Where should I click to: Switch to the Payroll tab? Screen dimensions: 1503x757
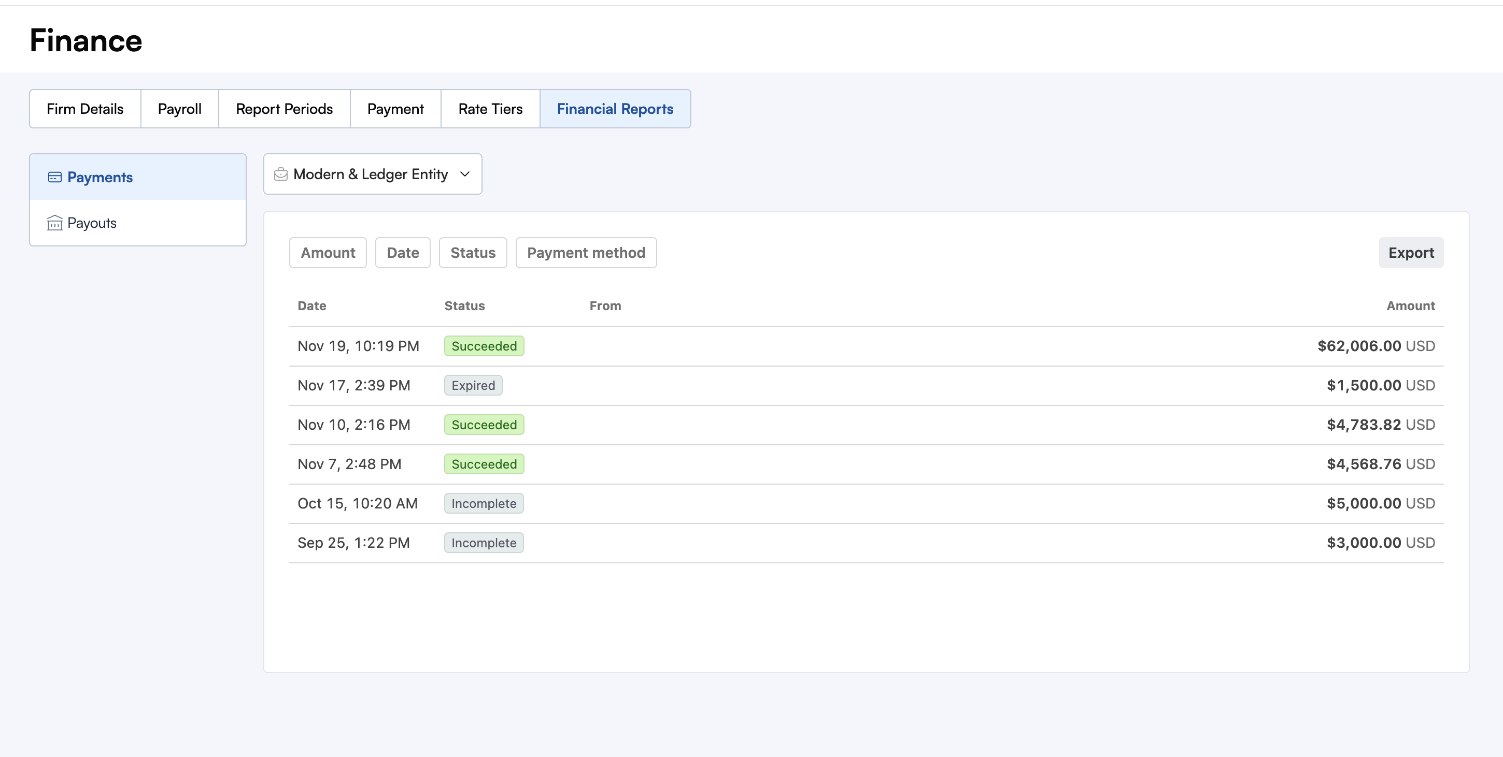point(180,109)
